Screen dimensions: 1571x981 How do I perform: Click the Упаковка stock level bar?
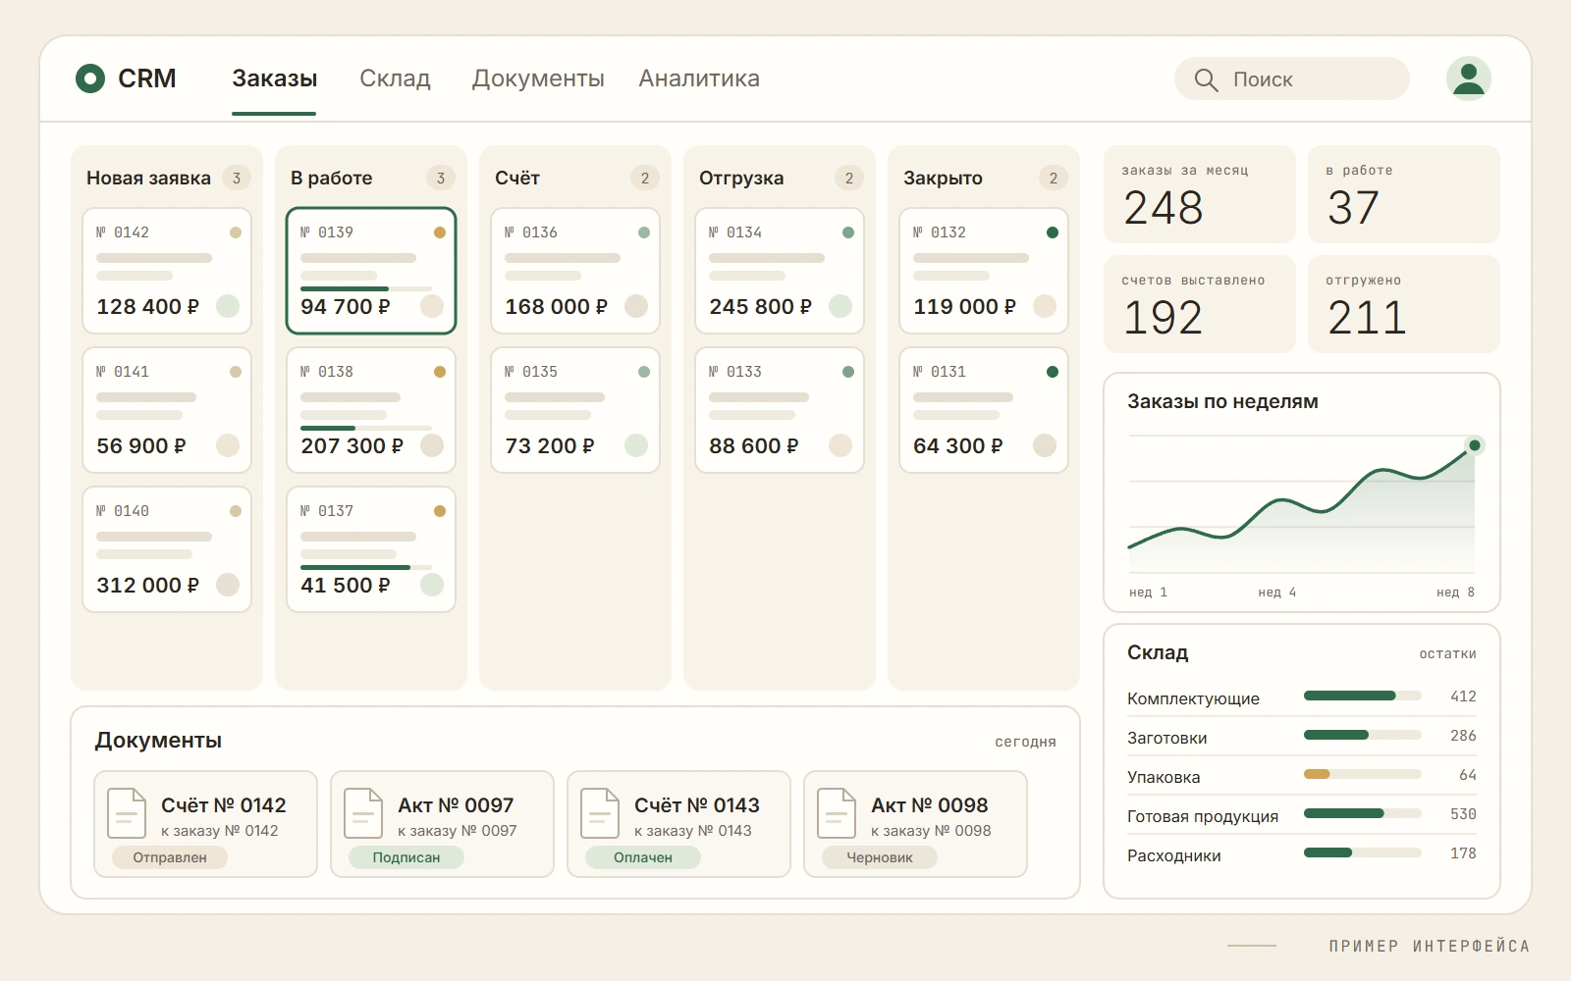[x=1363, y=774]
